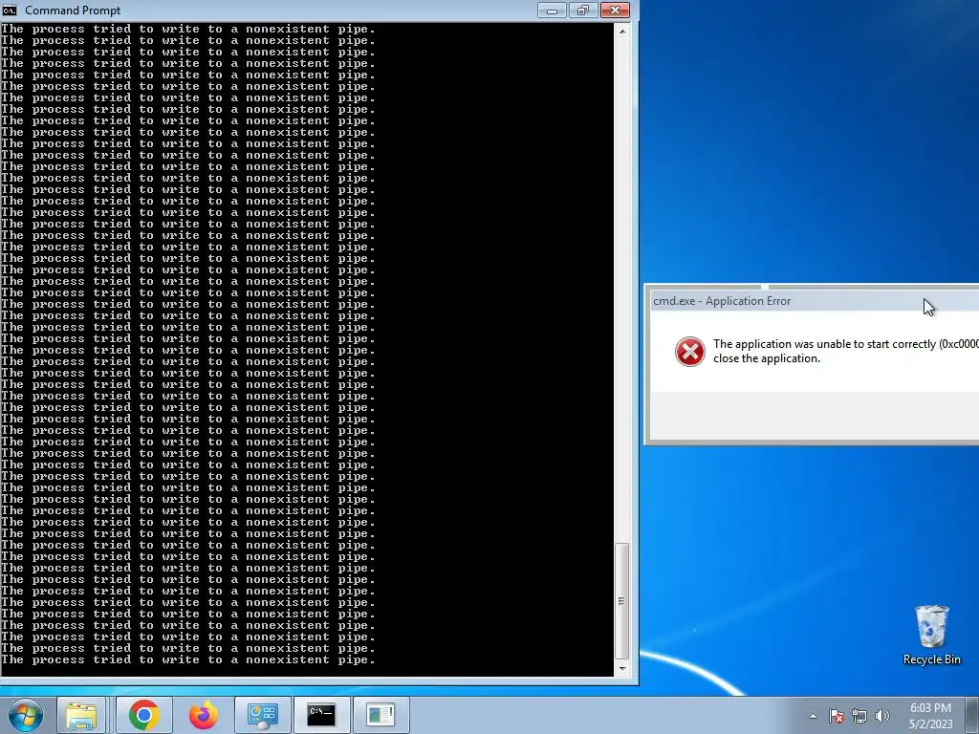979x734 pixels.
Task: Show hidden tray icons arrow
Action: [x=813, y=716]
